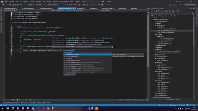Open the Расширения menu
Image resolution: width=198 pixels, height=111 pixels.
click(x=64, y=2)
